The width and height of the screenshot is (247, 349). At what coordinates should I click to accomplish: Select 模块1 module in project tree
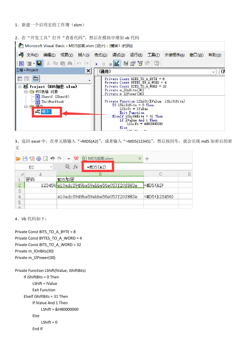point(44,112)
